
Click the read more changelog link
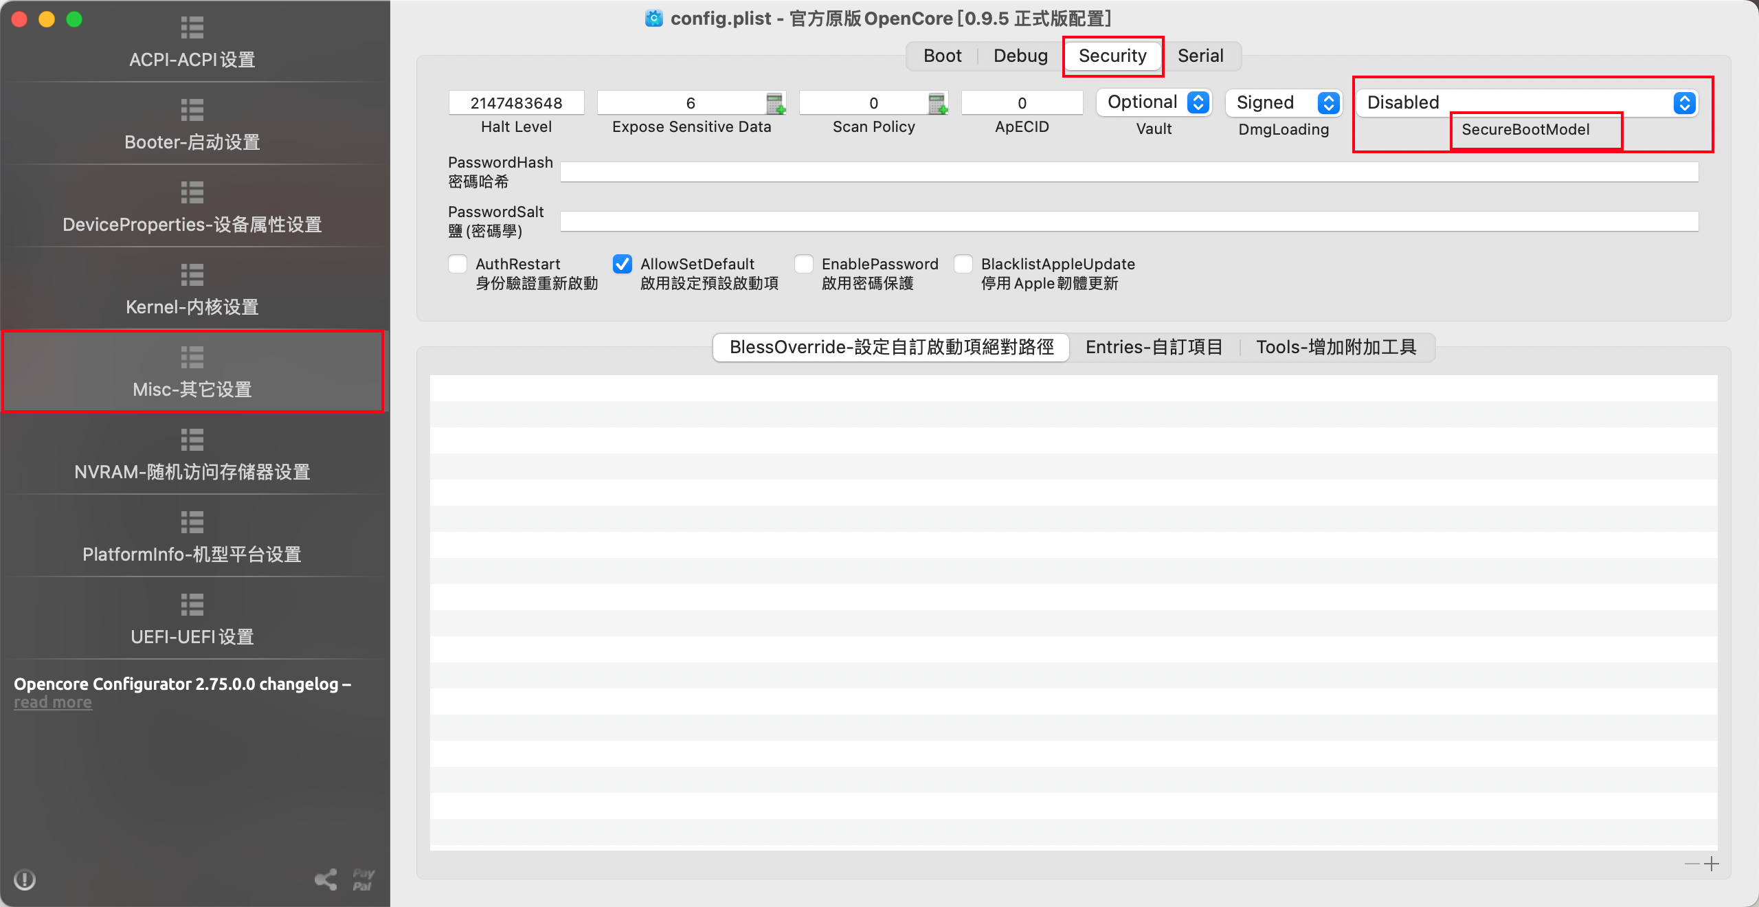(x=53, y=702)
